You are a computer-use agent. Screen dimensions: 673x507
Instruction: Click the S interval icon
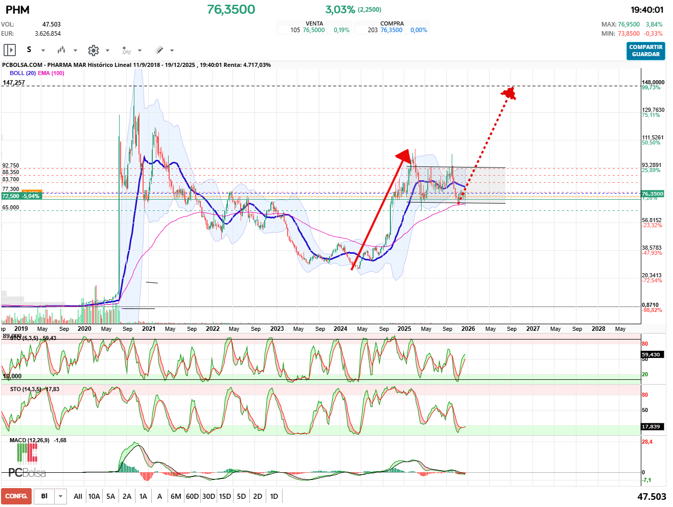(29, 50)
